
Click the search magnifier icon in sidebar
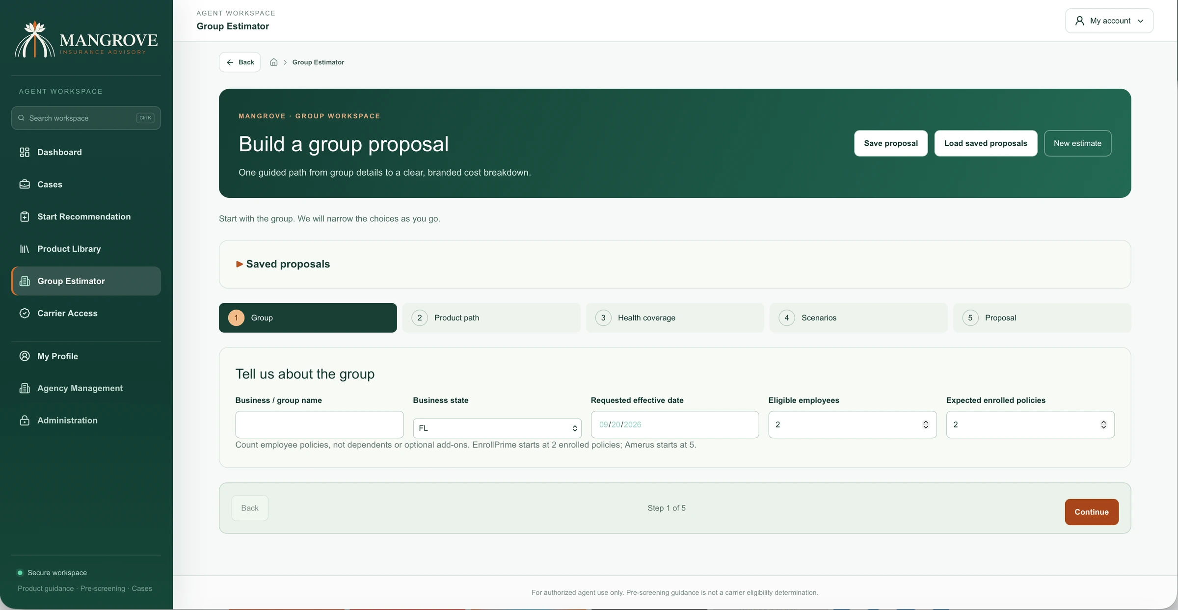pos(21,118)
